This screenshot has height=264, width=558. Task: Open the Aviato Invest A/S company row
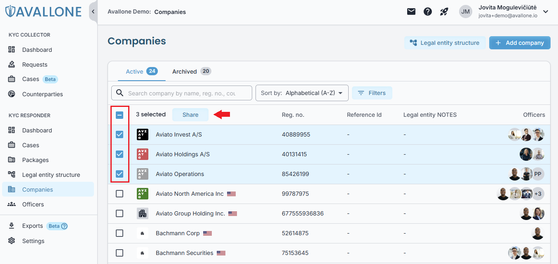pos(329,134)
